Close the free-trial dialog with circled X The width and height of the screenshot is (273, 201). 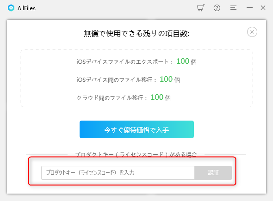[x=252, y=32]
